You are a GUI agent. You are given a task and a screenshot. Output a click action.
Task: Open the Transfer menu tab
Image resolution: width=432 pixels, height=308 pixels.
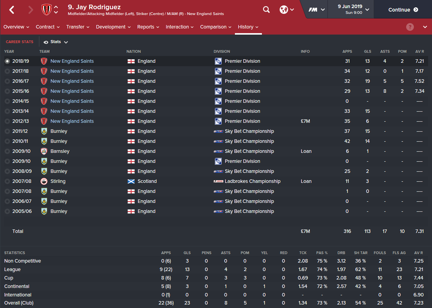click(x=78, y=27)
